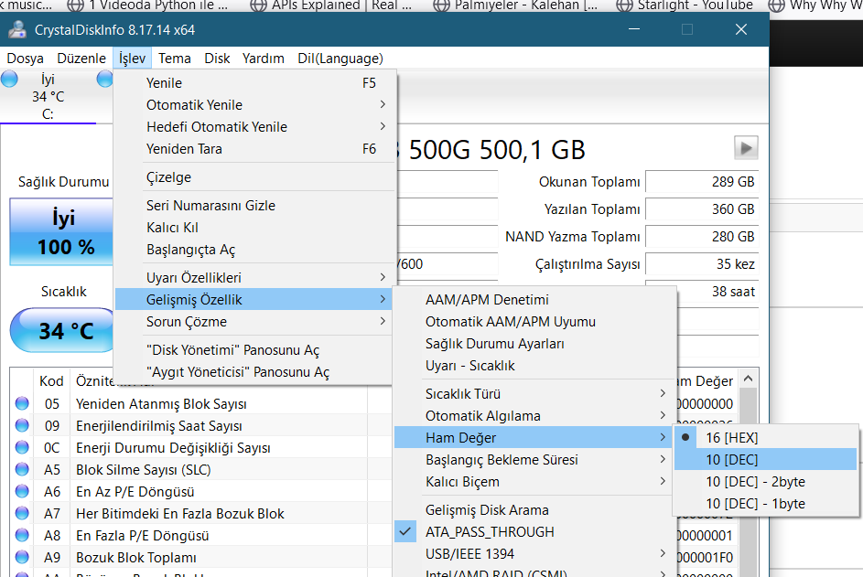
Task: Open the Tema menu
Action: 175,58
